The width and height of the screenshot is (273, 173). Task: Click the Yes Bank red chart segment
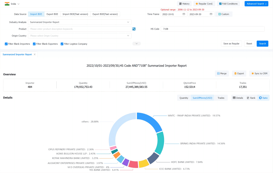tap(133, 164)
